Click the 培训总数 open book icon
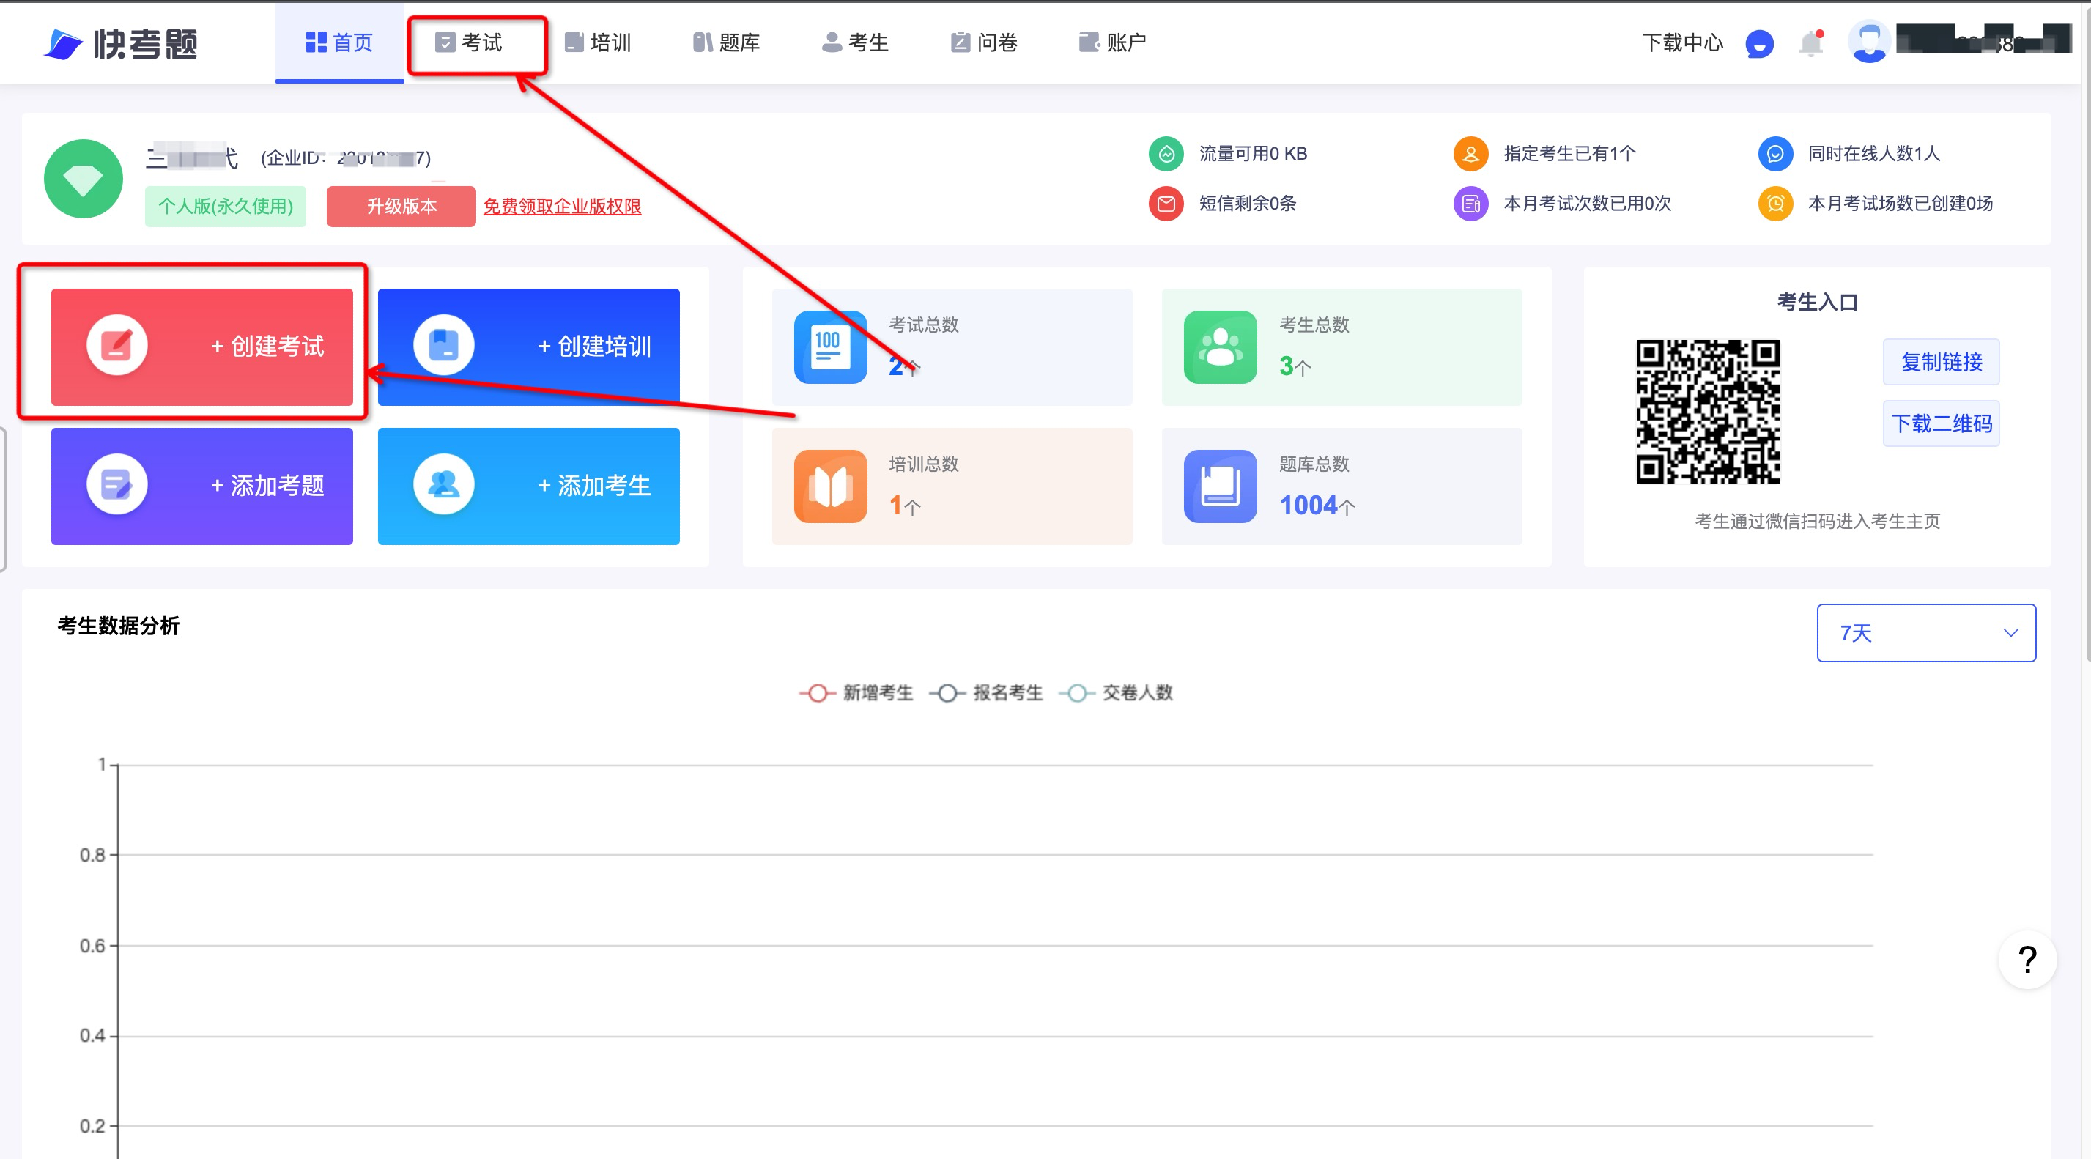 829,485
